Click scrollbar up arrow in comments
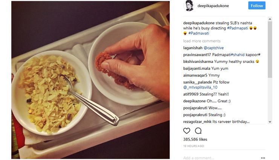Screen dimensions: 279x160 point(270,19)
